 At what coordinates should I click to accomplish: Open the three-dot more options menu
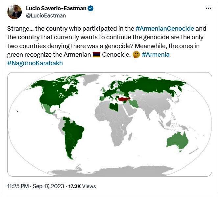pyautogui.click(x=208, y=9)
